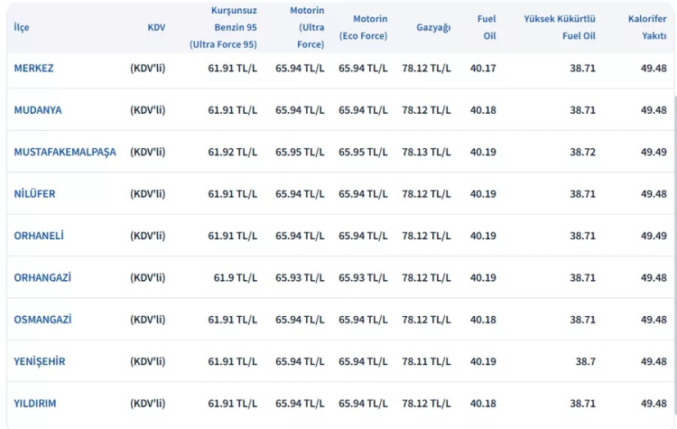This screenshot has height=429, width=677.
Task: Click the ORHANGAZİ district link
Action: tap(43, 277)
